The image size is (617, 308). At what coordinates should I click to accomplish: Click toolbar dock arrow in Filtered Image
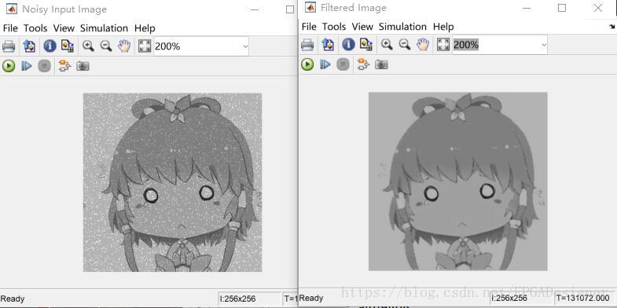click(x=611, y=27)
